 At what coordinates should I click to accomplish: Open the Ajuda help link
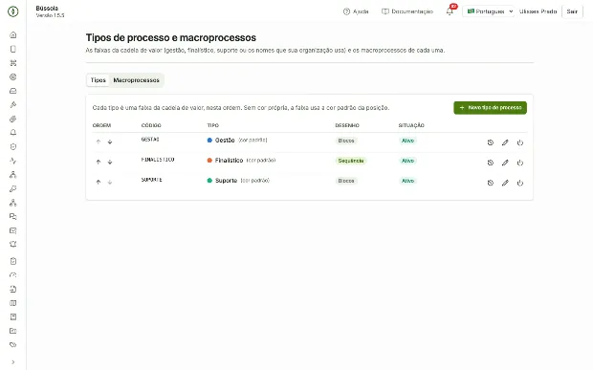pyautogui.click(x=356, y=11)
